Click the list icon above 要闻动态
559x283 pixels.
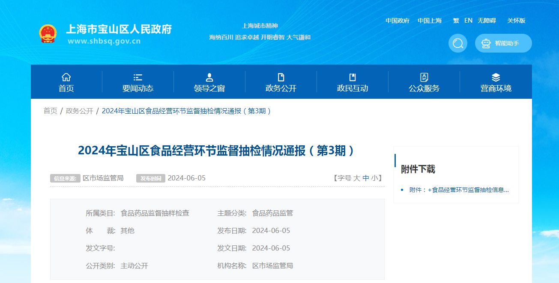pyautogui.click(x=138, y=77)
